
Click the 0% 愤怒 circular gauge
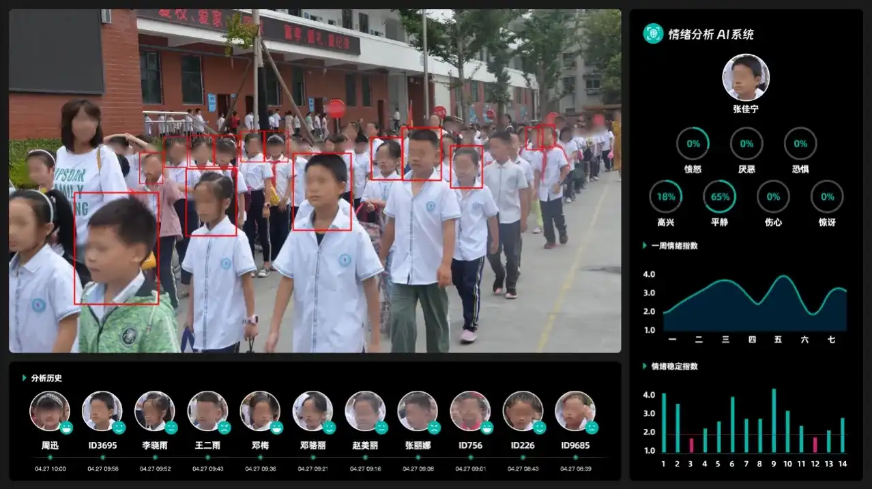[693, 144]
